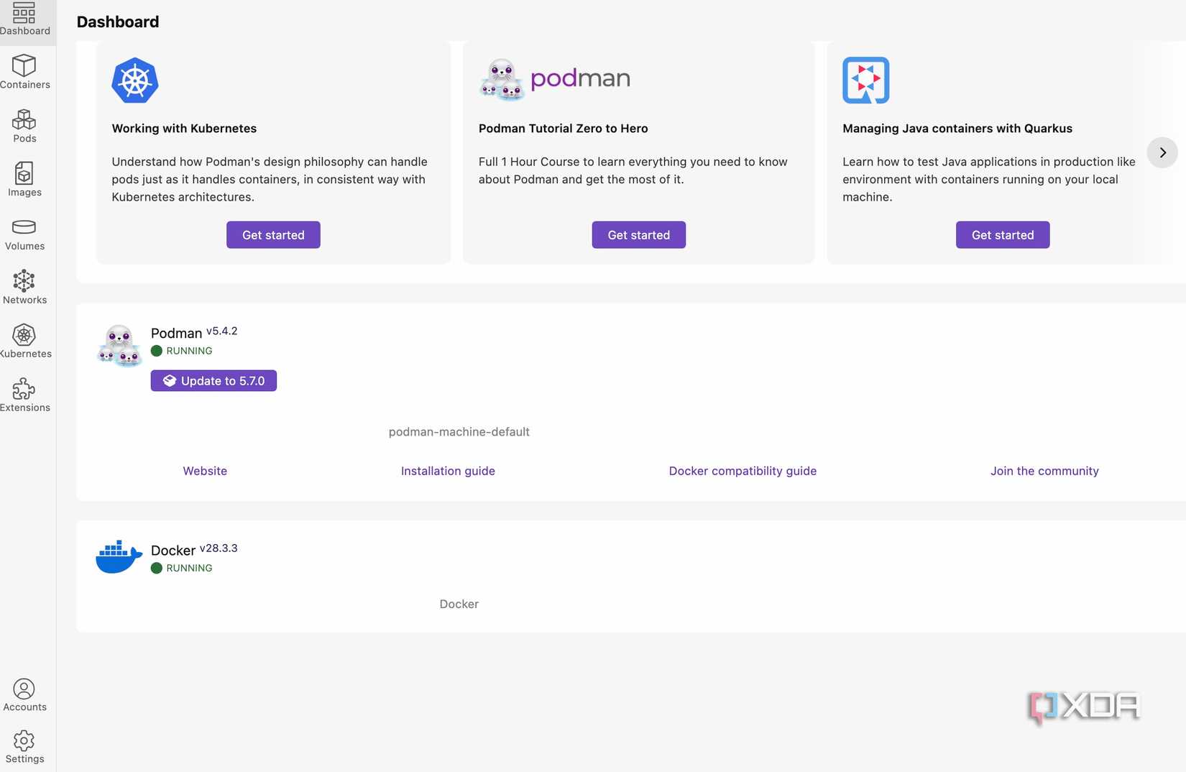The height and width of the screenshot is (772, 1186).
Task: Click the right arrow to see more tutorials
Action: coord(1162,152)
